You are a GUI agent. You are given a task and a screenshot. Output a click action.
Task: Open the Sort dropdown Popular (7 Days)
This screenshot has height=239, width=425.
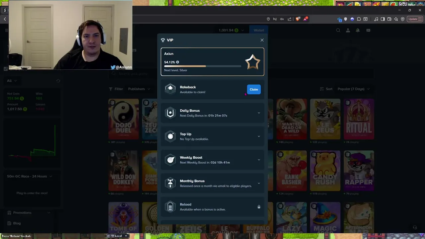pos(353,89)
